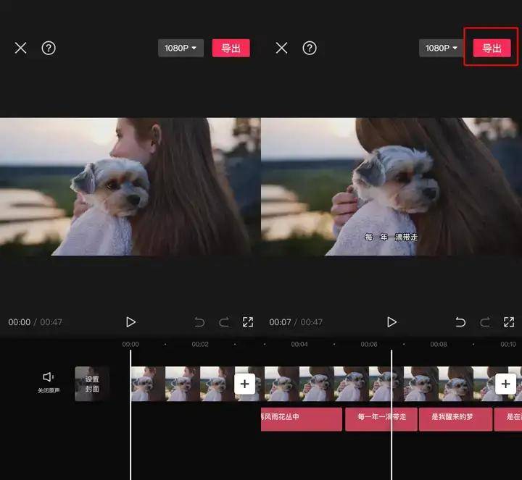Screen dimensions: 522x480
Task: Open 1080P resolution dropdown in right screen
Action: [x=442, y=48]
